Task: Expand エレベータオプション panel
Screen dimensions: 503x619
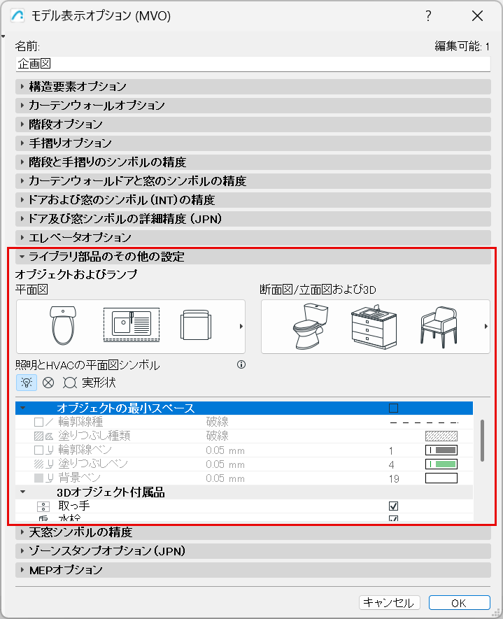Action: [x=253, y=237]
